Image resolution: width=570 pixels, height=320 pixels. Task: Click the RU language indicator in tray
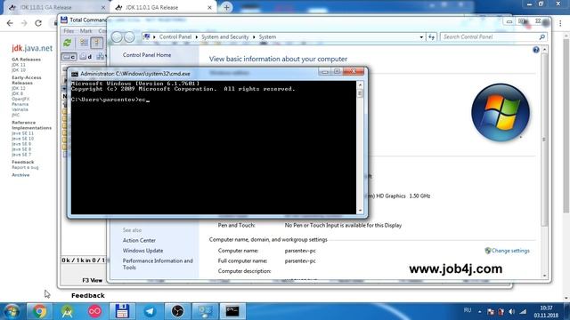(468, 310)
